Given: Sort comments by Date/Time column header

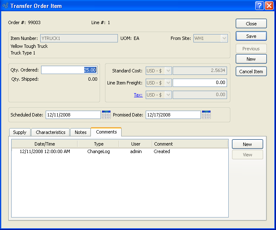Looking at the screenshot, I should point(44,144).
